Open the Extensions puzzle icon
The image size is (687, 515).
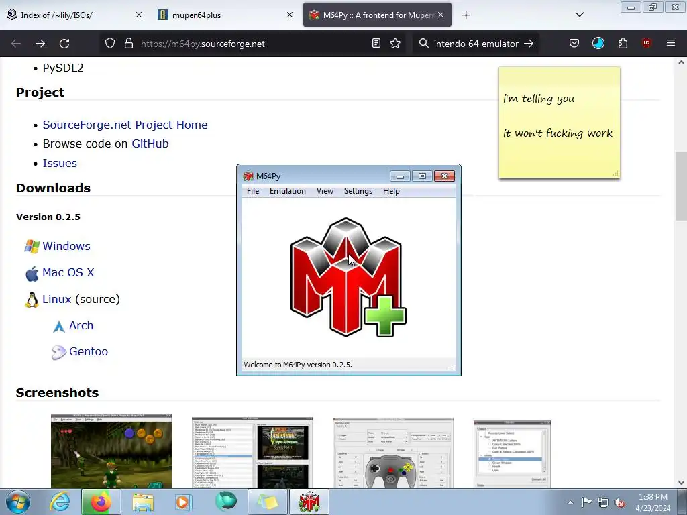click(x=623, y=44)
